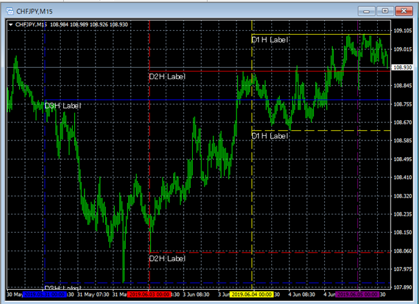This screenshot has height=304, width=419.
Task: Click the current price tag 108.930
Action: (x=402, y=68)
